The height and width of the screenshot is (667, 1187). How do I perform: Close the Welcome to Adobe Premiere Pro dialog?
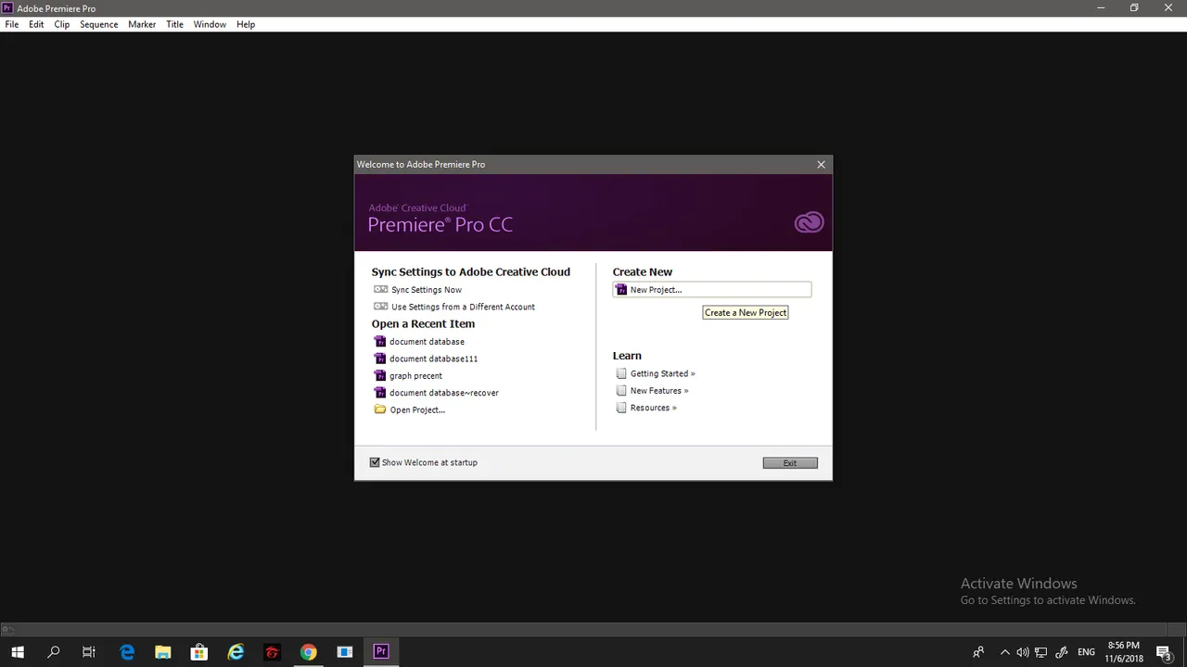pos(821,164)
